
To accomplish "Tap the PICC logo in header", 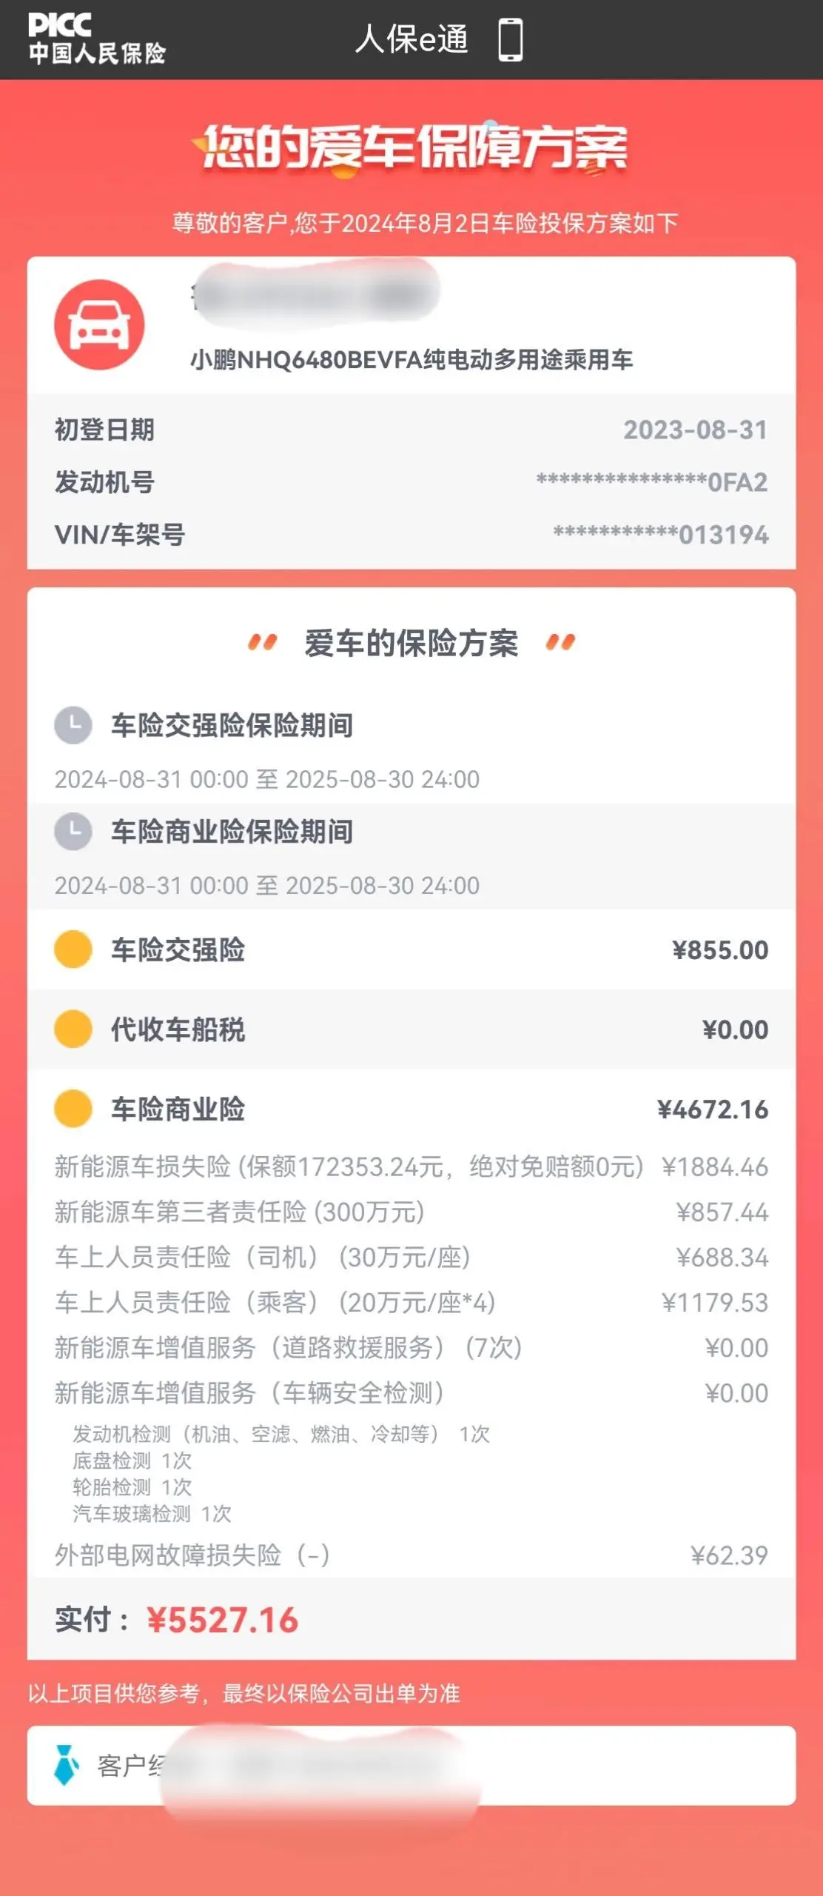I will (96, 39).
